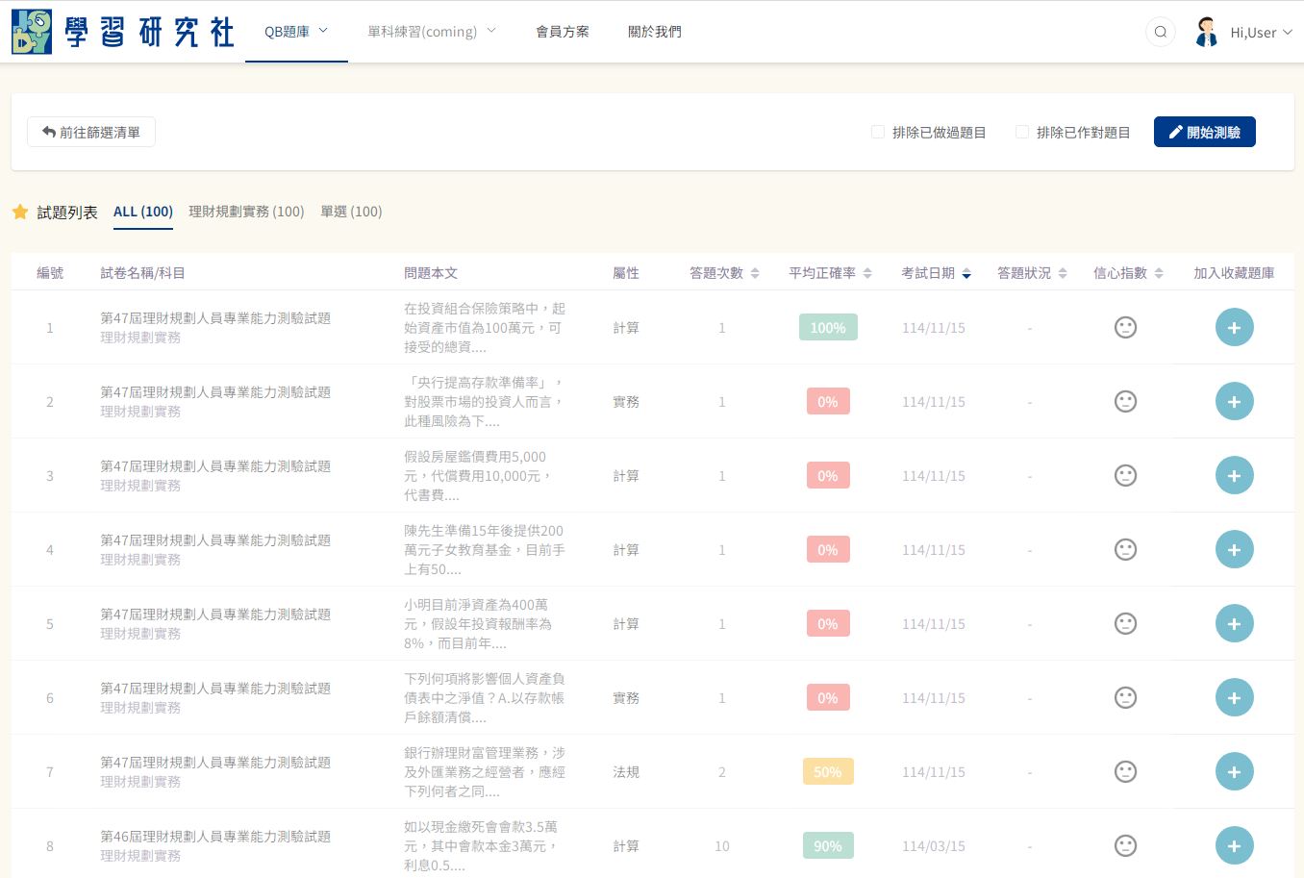Sort by 答題次數 column

click(x=724, y=273)
